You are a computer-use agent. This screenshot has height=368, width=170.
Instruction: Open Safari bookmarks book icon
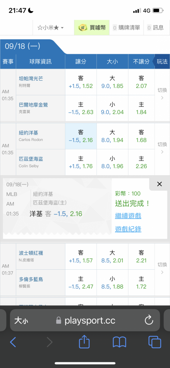pyautogui.click(x=120, y=342)
